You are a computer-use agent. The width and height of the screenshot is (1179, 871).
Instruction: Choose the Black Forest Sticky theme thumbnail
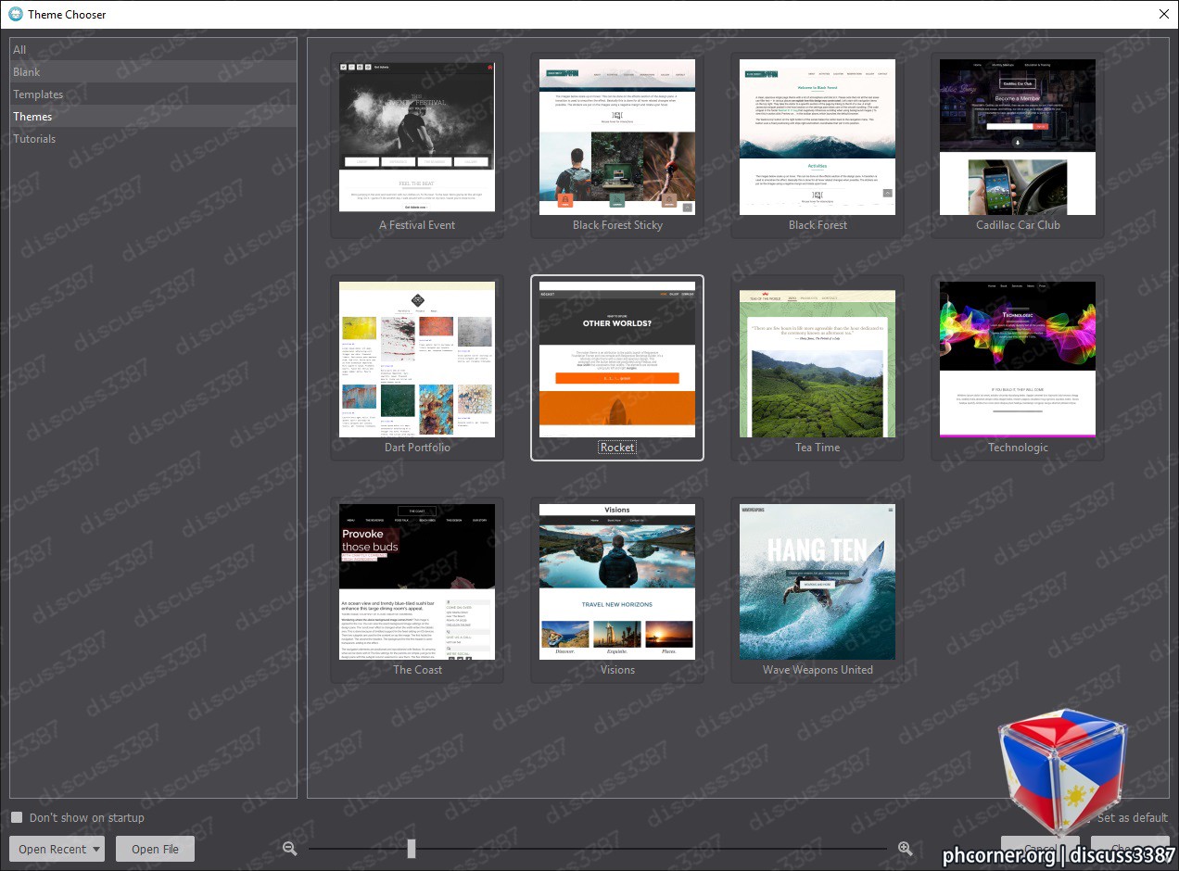[x=617, y=136]
